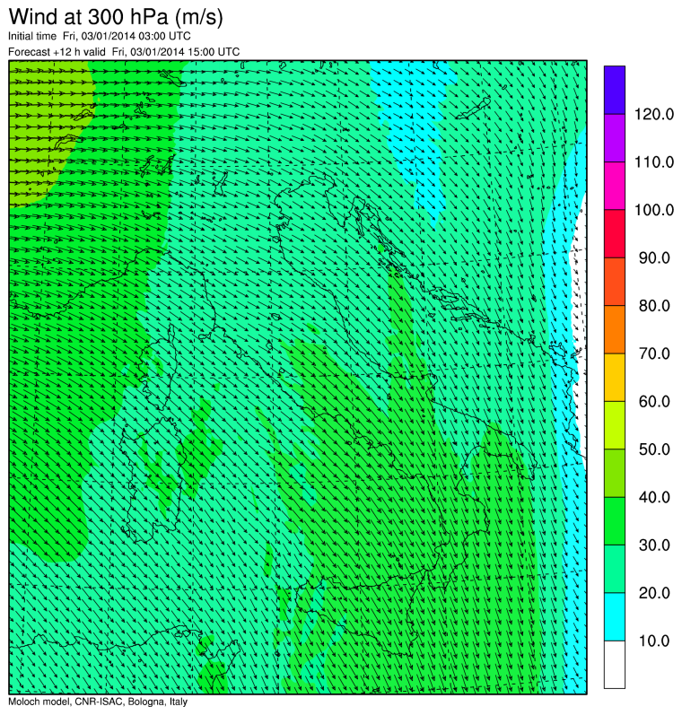
Task: Click the 90.0 legend label
Action: coord(654,257)
